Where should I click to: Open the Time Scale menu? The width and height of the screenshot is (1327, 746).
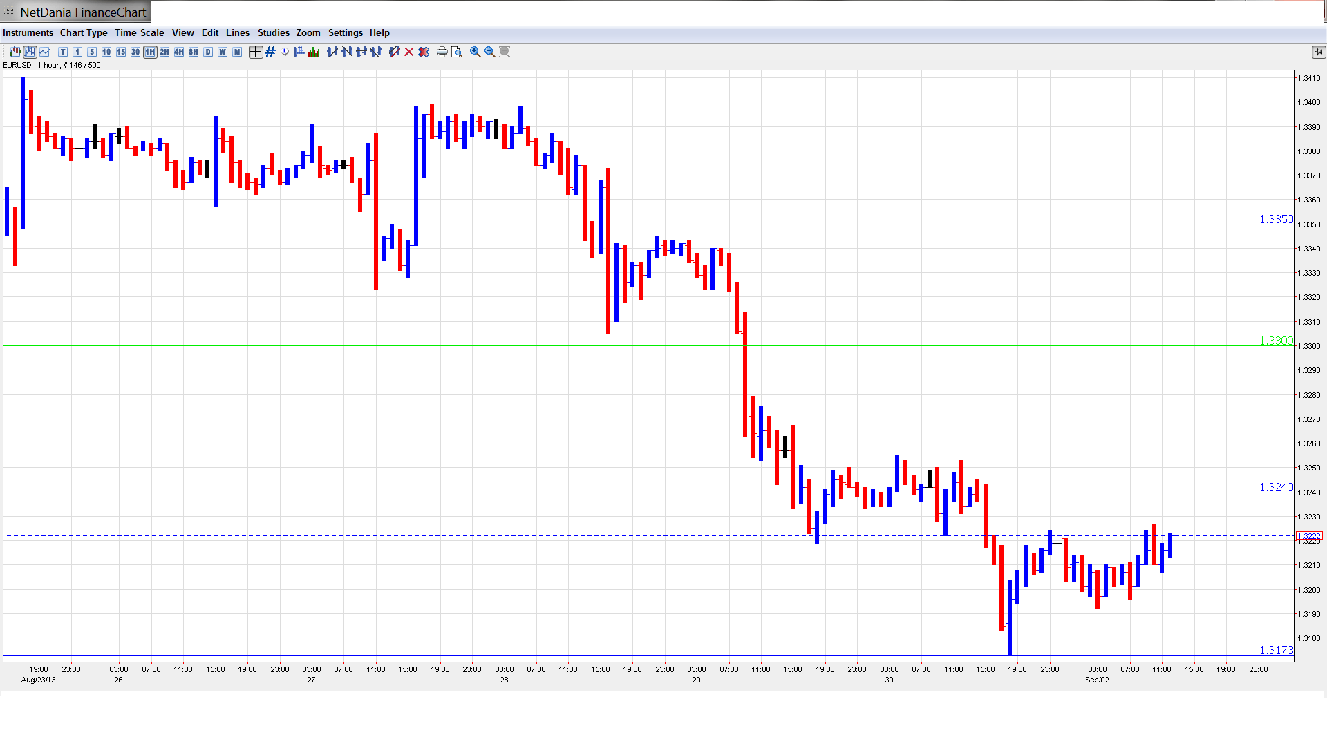point(139,32)
